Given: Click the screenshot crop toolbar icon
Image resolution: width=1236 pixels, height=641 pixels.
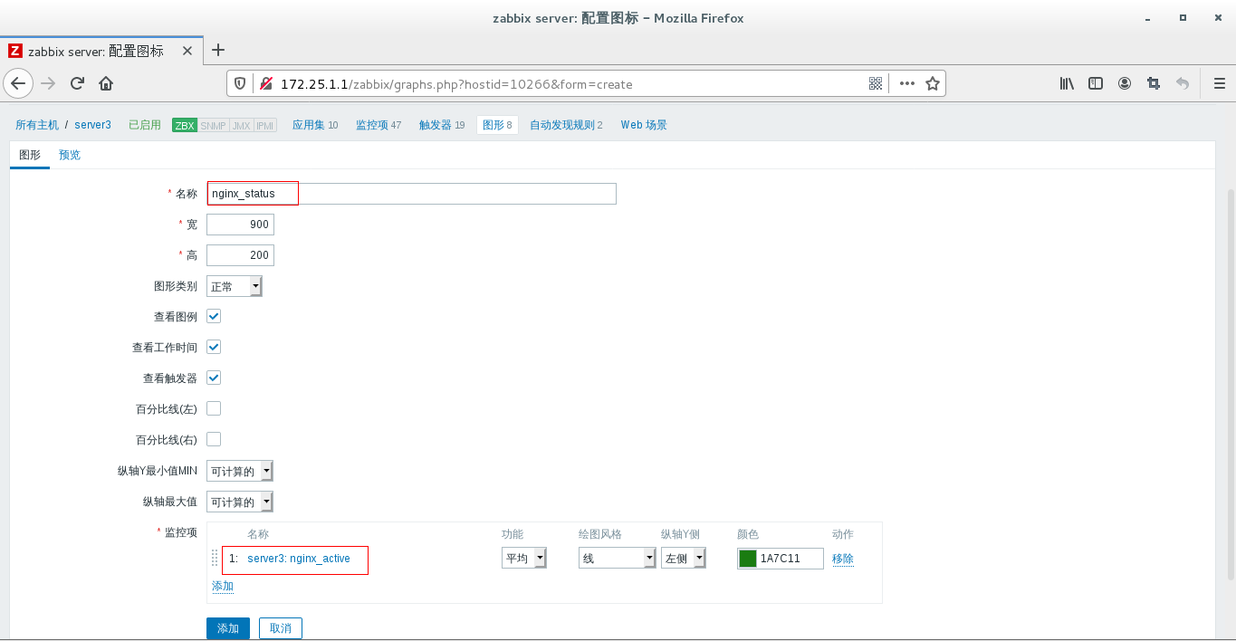Looking at the screenshot, I should coord(1153,83).
